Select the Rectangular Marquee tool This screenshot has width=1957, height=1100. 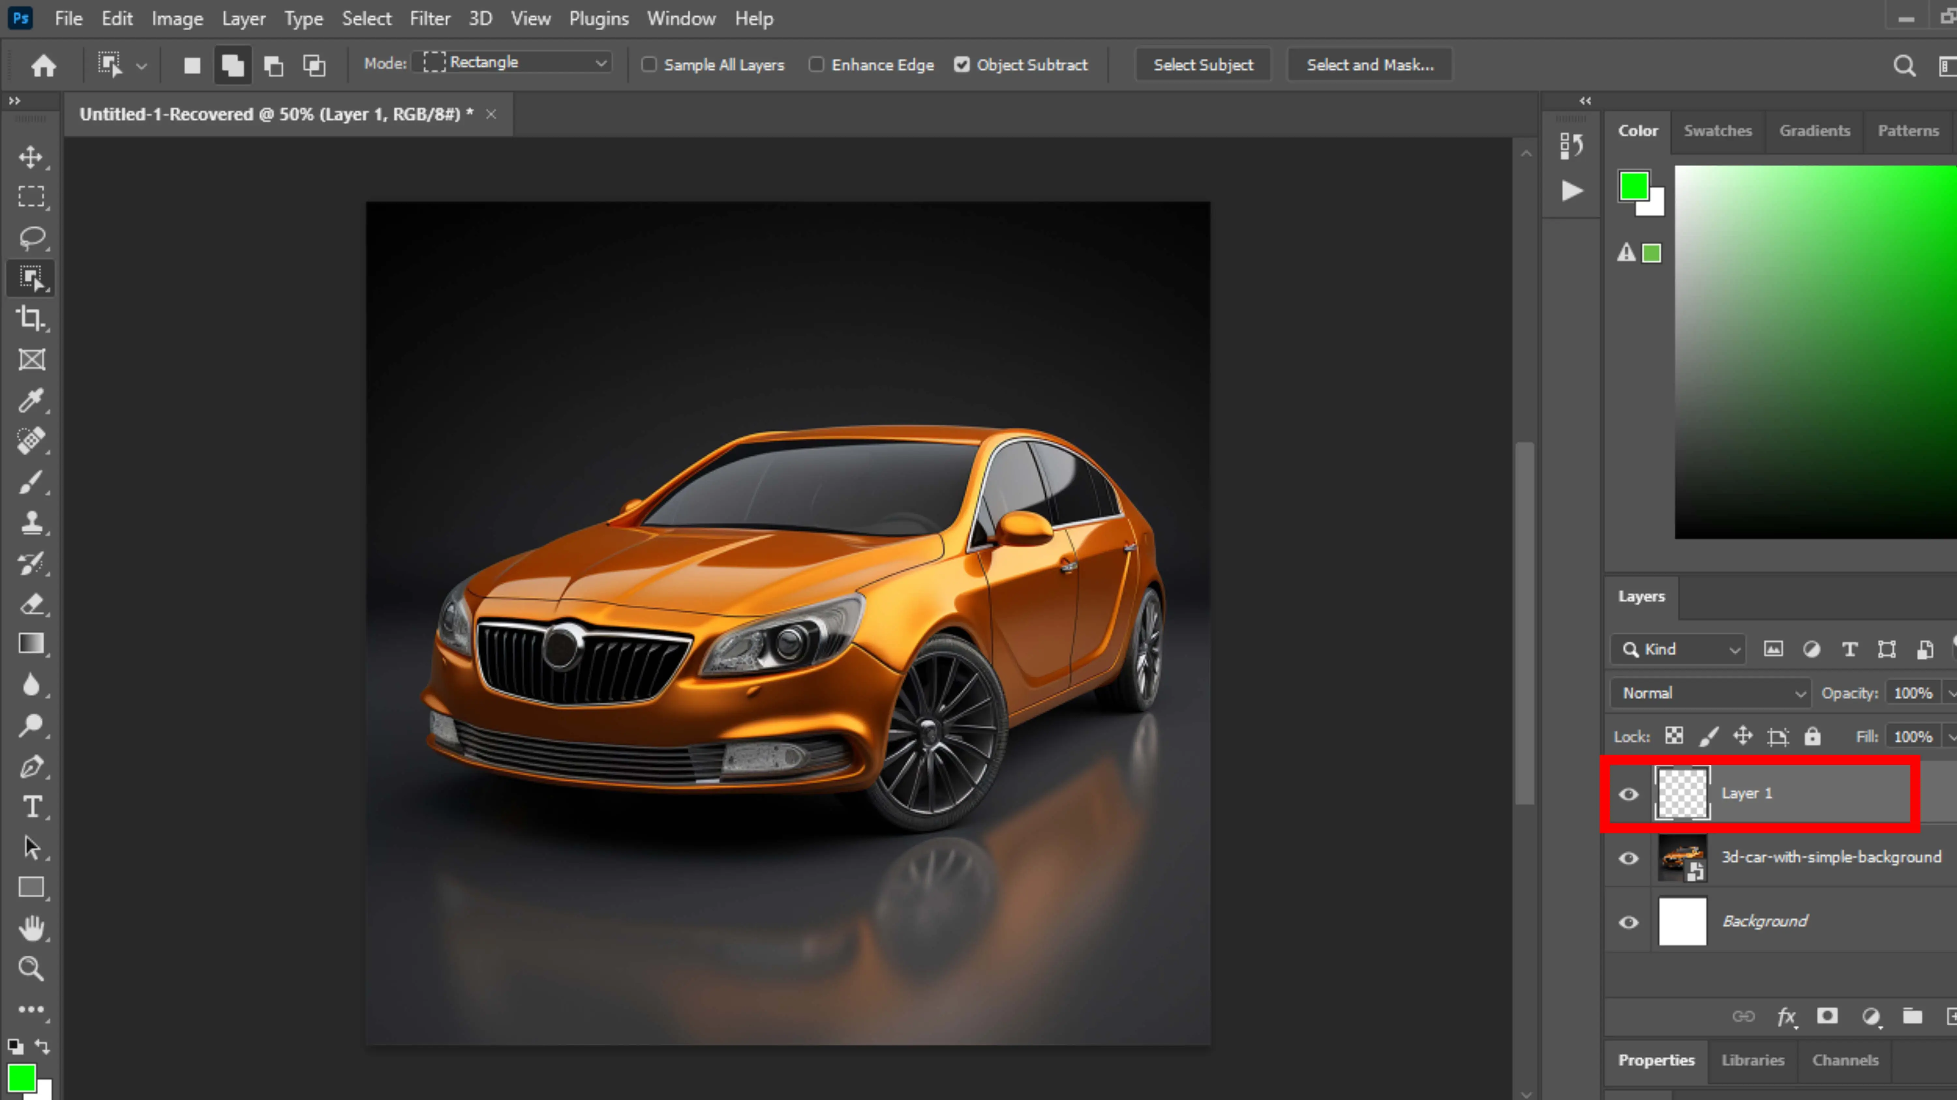tap(31, 198)
